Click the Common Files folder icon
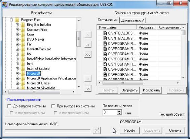 click(x=23, y=30)
